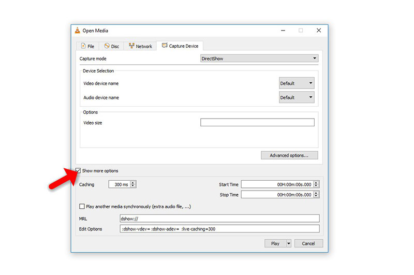Open the Disc tab
414x275 pixels.
pos(111,46)
